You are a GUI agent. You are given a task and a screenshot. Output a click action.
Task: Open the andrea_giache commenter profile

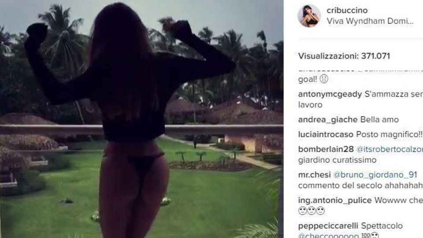[x=328, y=120]
